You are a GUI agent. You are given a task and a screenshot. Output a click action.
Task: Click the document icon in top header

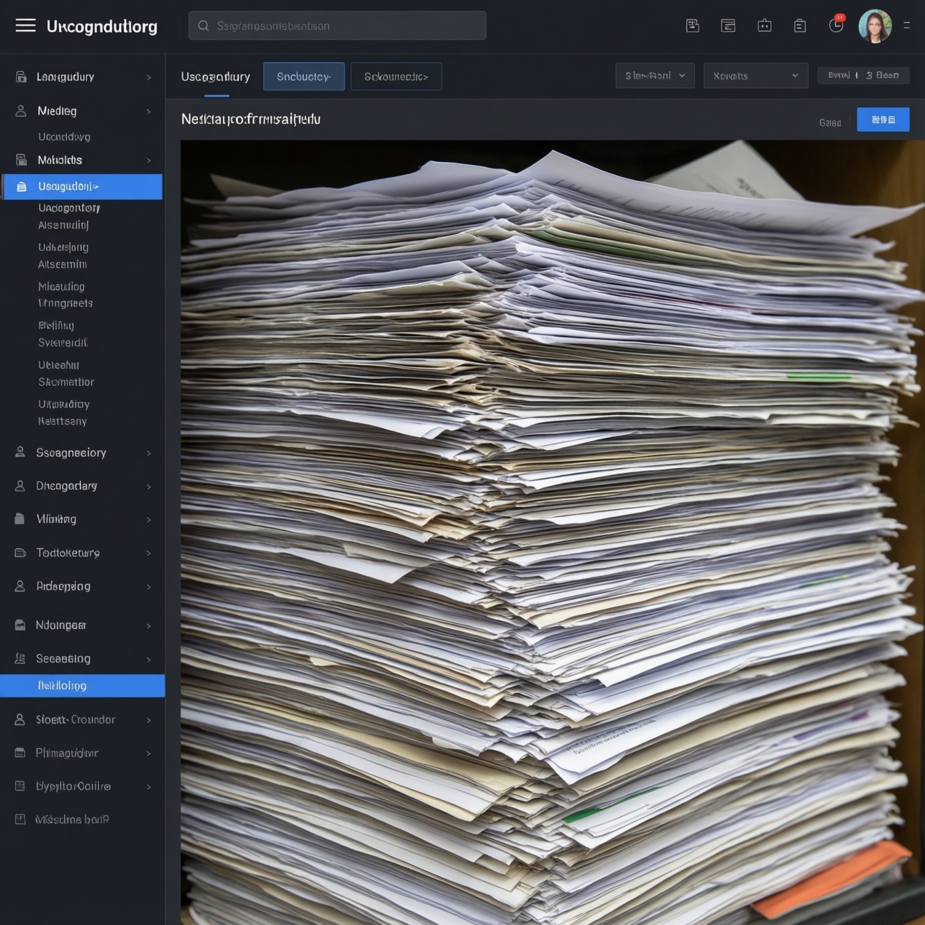point(692,26)
